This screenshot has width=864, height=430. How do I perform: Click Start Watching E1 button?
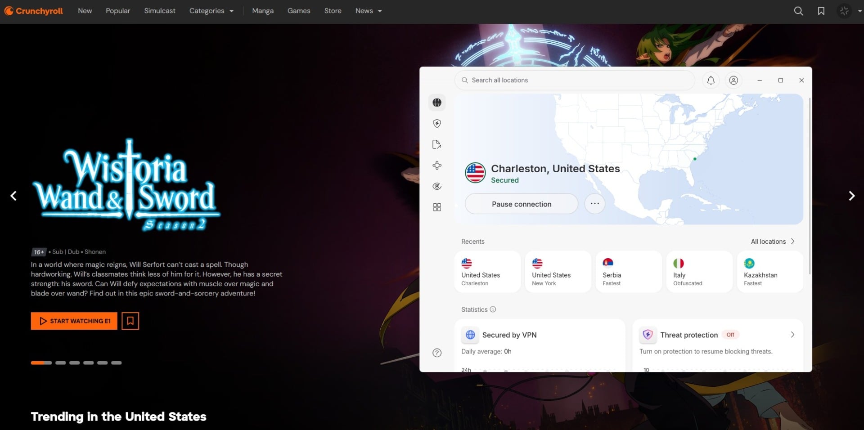tap(74, 321)
